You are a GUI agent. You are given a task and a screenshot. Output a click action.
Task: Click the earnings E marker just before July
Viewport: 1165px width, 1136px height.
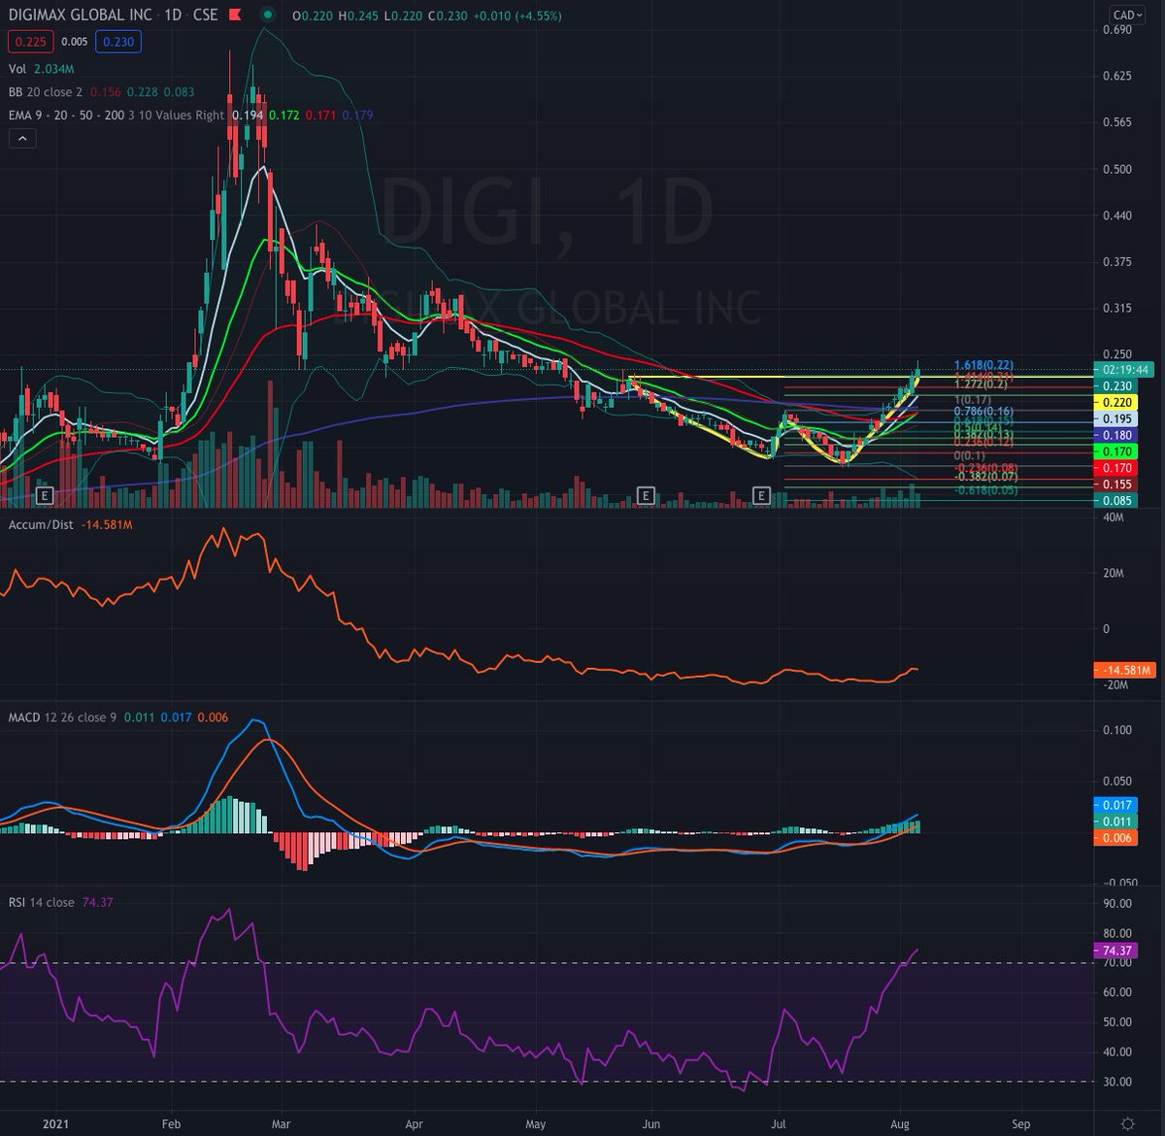click(x=762, y=496)
